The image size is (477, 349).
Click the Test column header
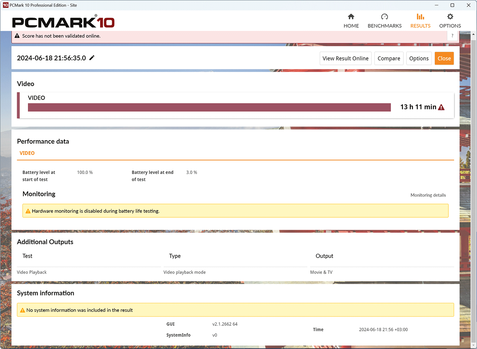(27, 256)
